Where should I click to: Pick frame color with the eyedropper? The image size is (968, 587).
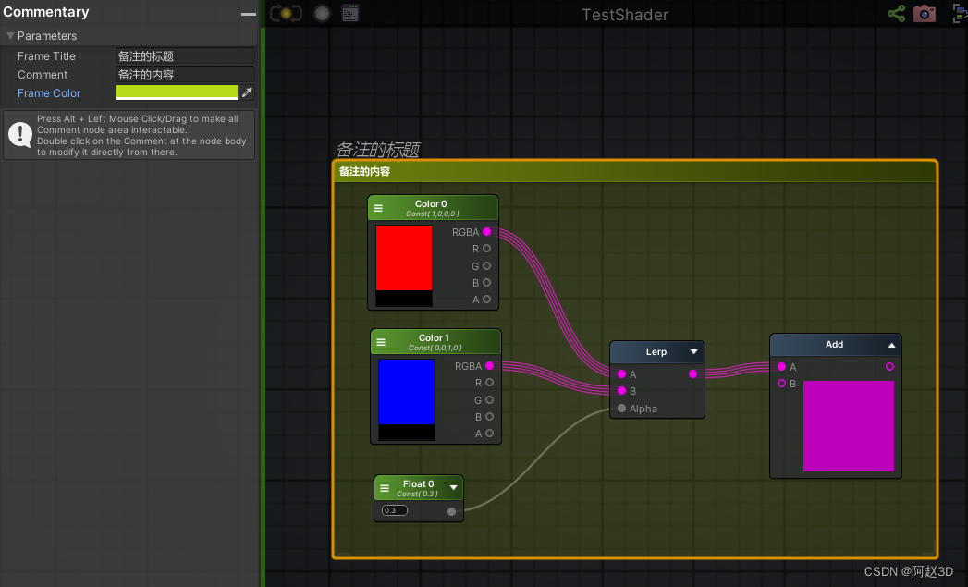click(247, 92)
